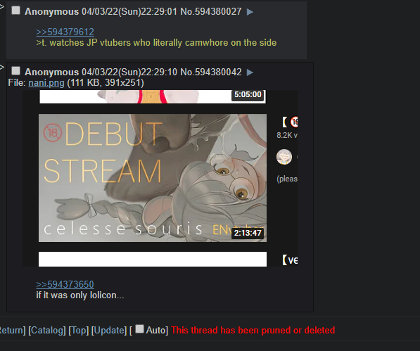420x351 pixels.
Task: Click the hide-post arrow beside second post
Action: (2, 67)
